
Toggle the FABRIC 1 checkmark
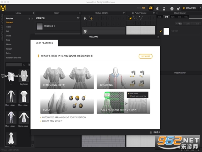(161, 31)
